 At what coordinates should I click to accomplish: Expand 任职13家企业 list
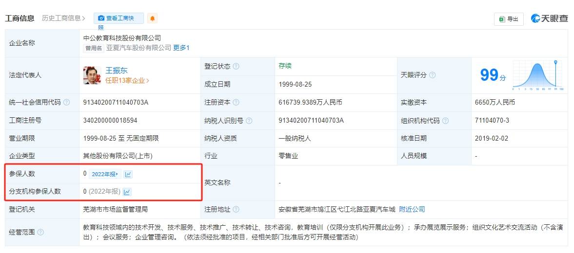pyautogui.click(x=127, y=81)
